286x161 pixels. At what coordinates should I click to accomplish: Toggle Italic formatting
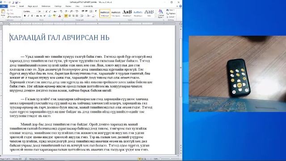click(29, 16)
